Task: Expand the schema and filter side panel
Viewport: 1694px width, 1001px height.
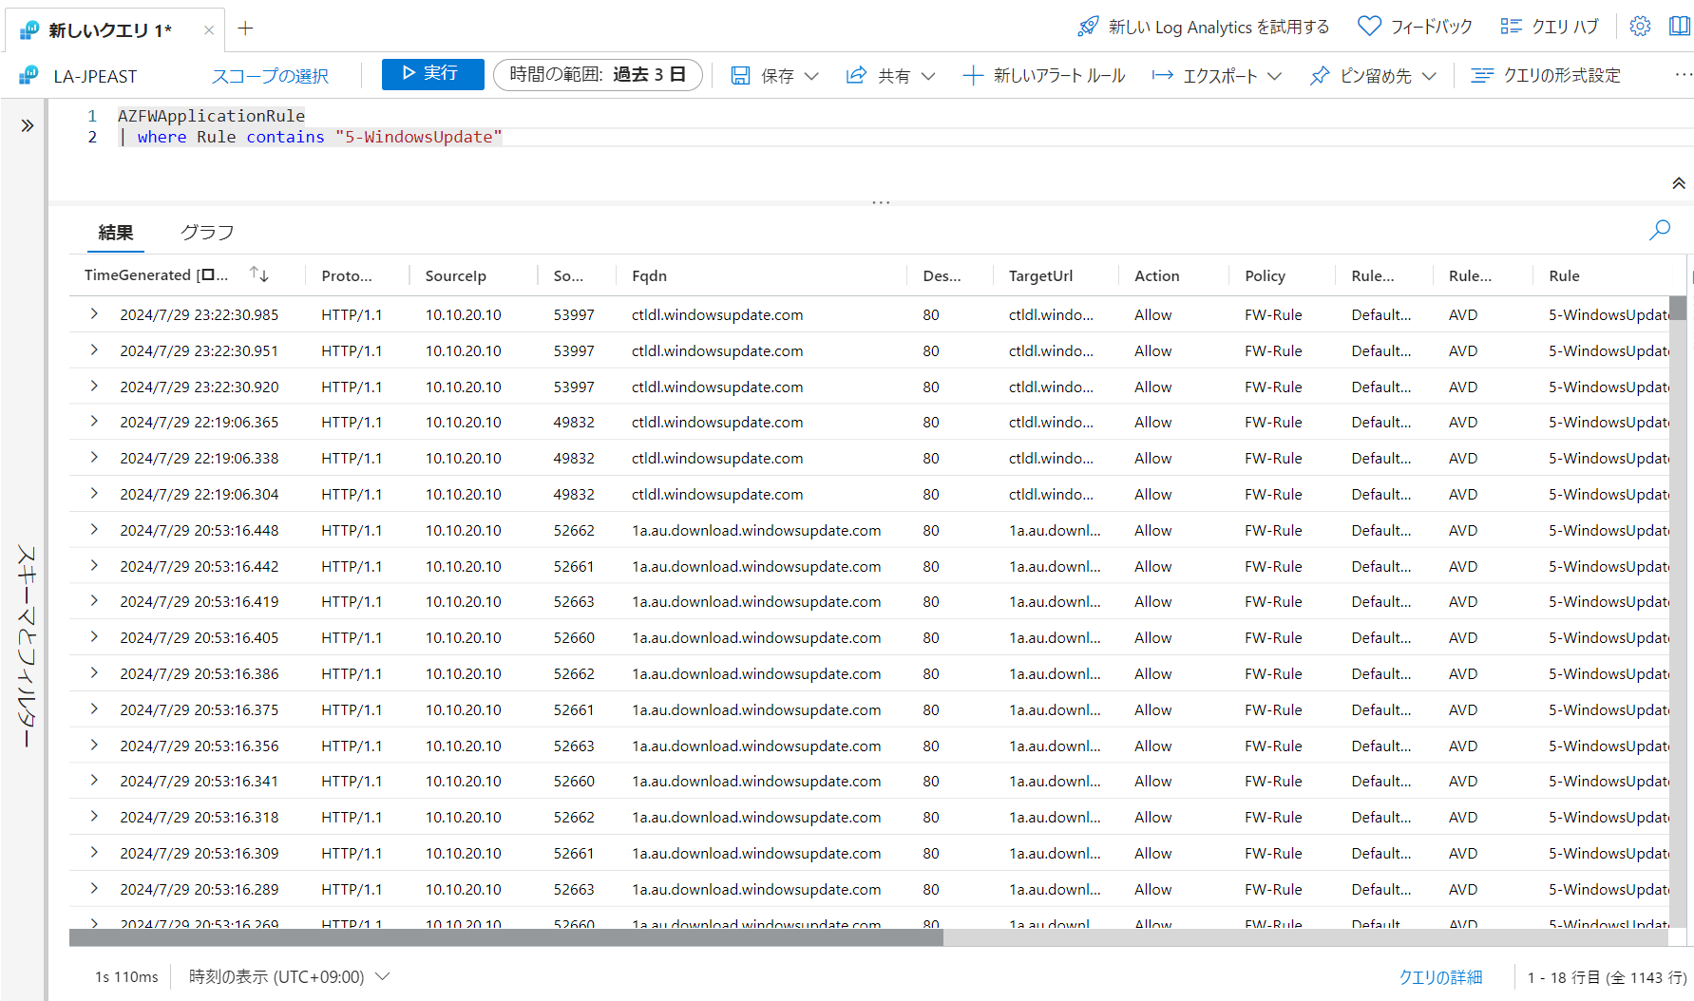Action: click(28, 125)
